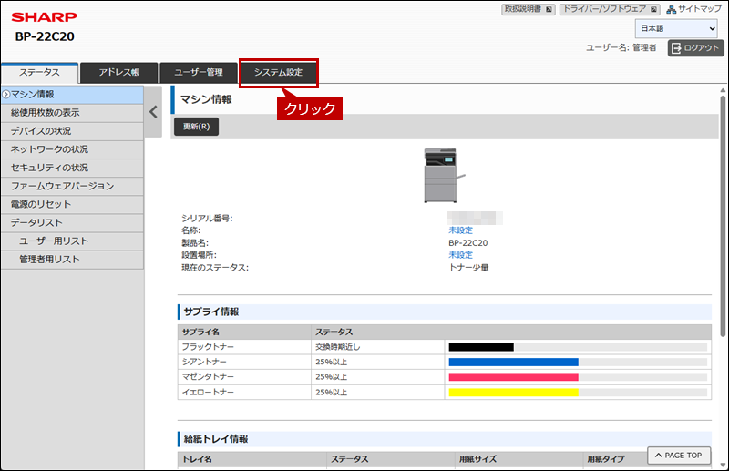Screen dimensions: 729x471
Task: Click the ログアウト button
Action: click(x=695, y=48)
